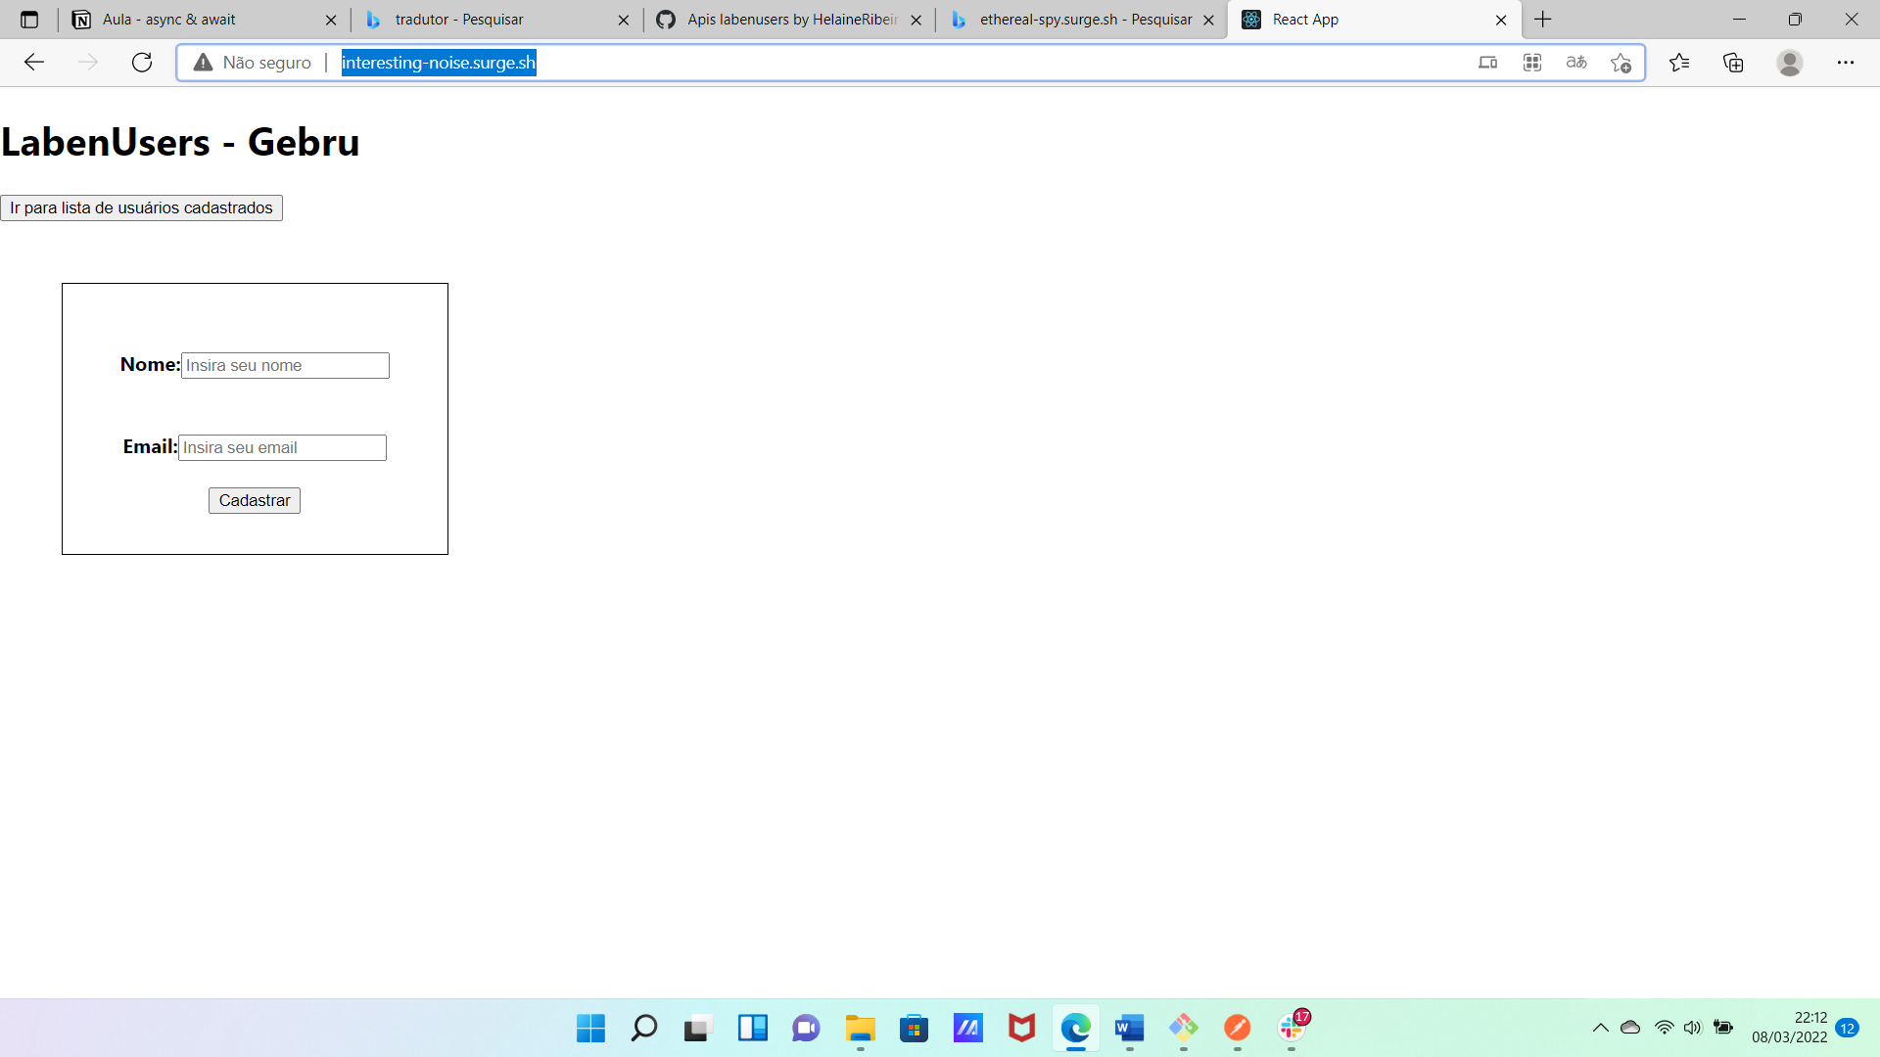Switch to the ethereal-spy.surge.sh tab

[1082, 20]
